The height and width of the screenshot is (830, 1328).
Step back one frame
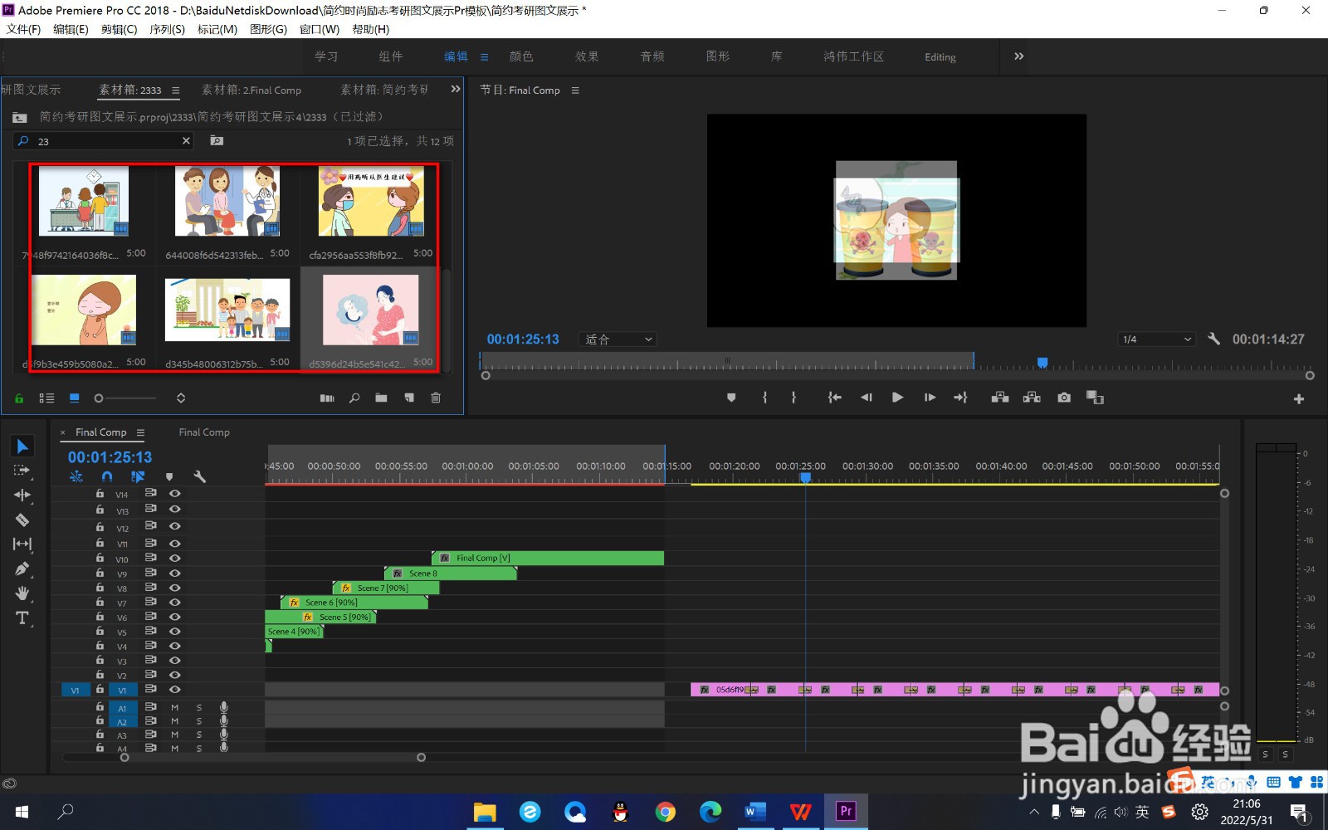(x=867, y=398)
